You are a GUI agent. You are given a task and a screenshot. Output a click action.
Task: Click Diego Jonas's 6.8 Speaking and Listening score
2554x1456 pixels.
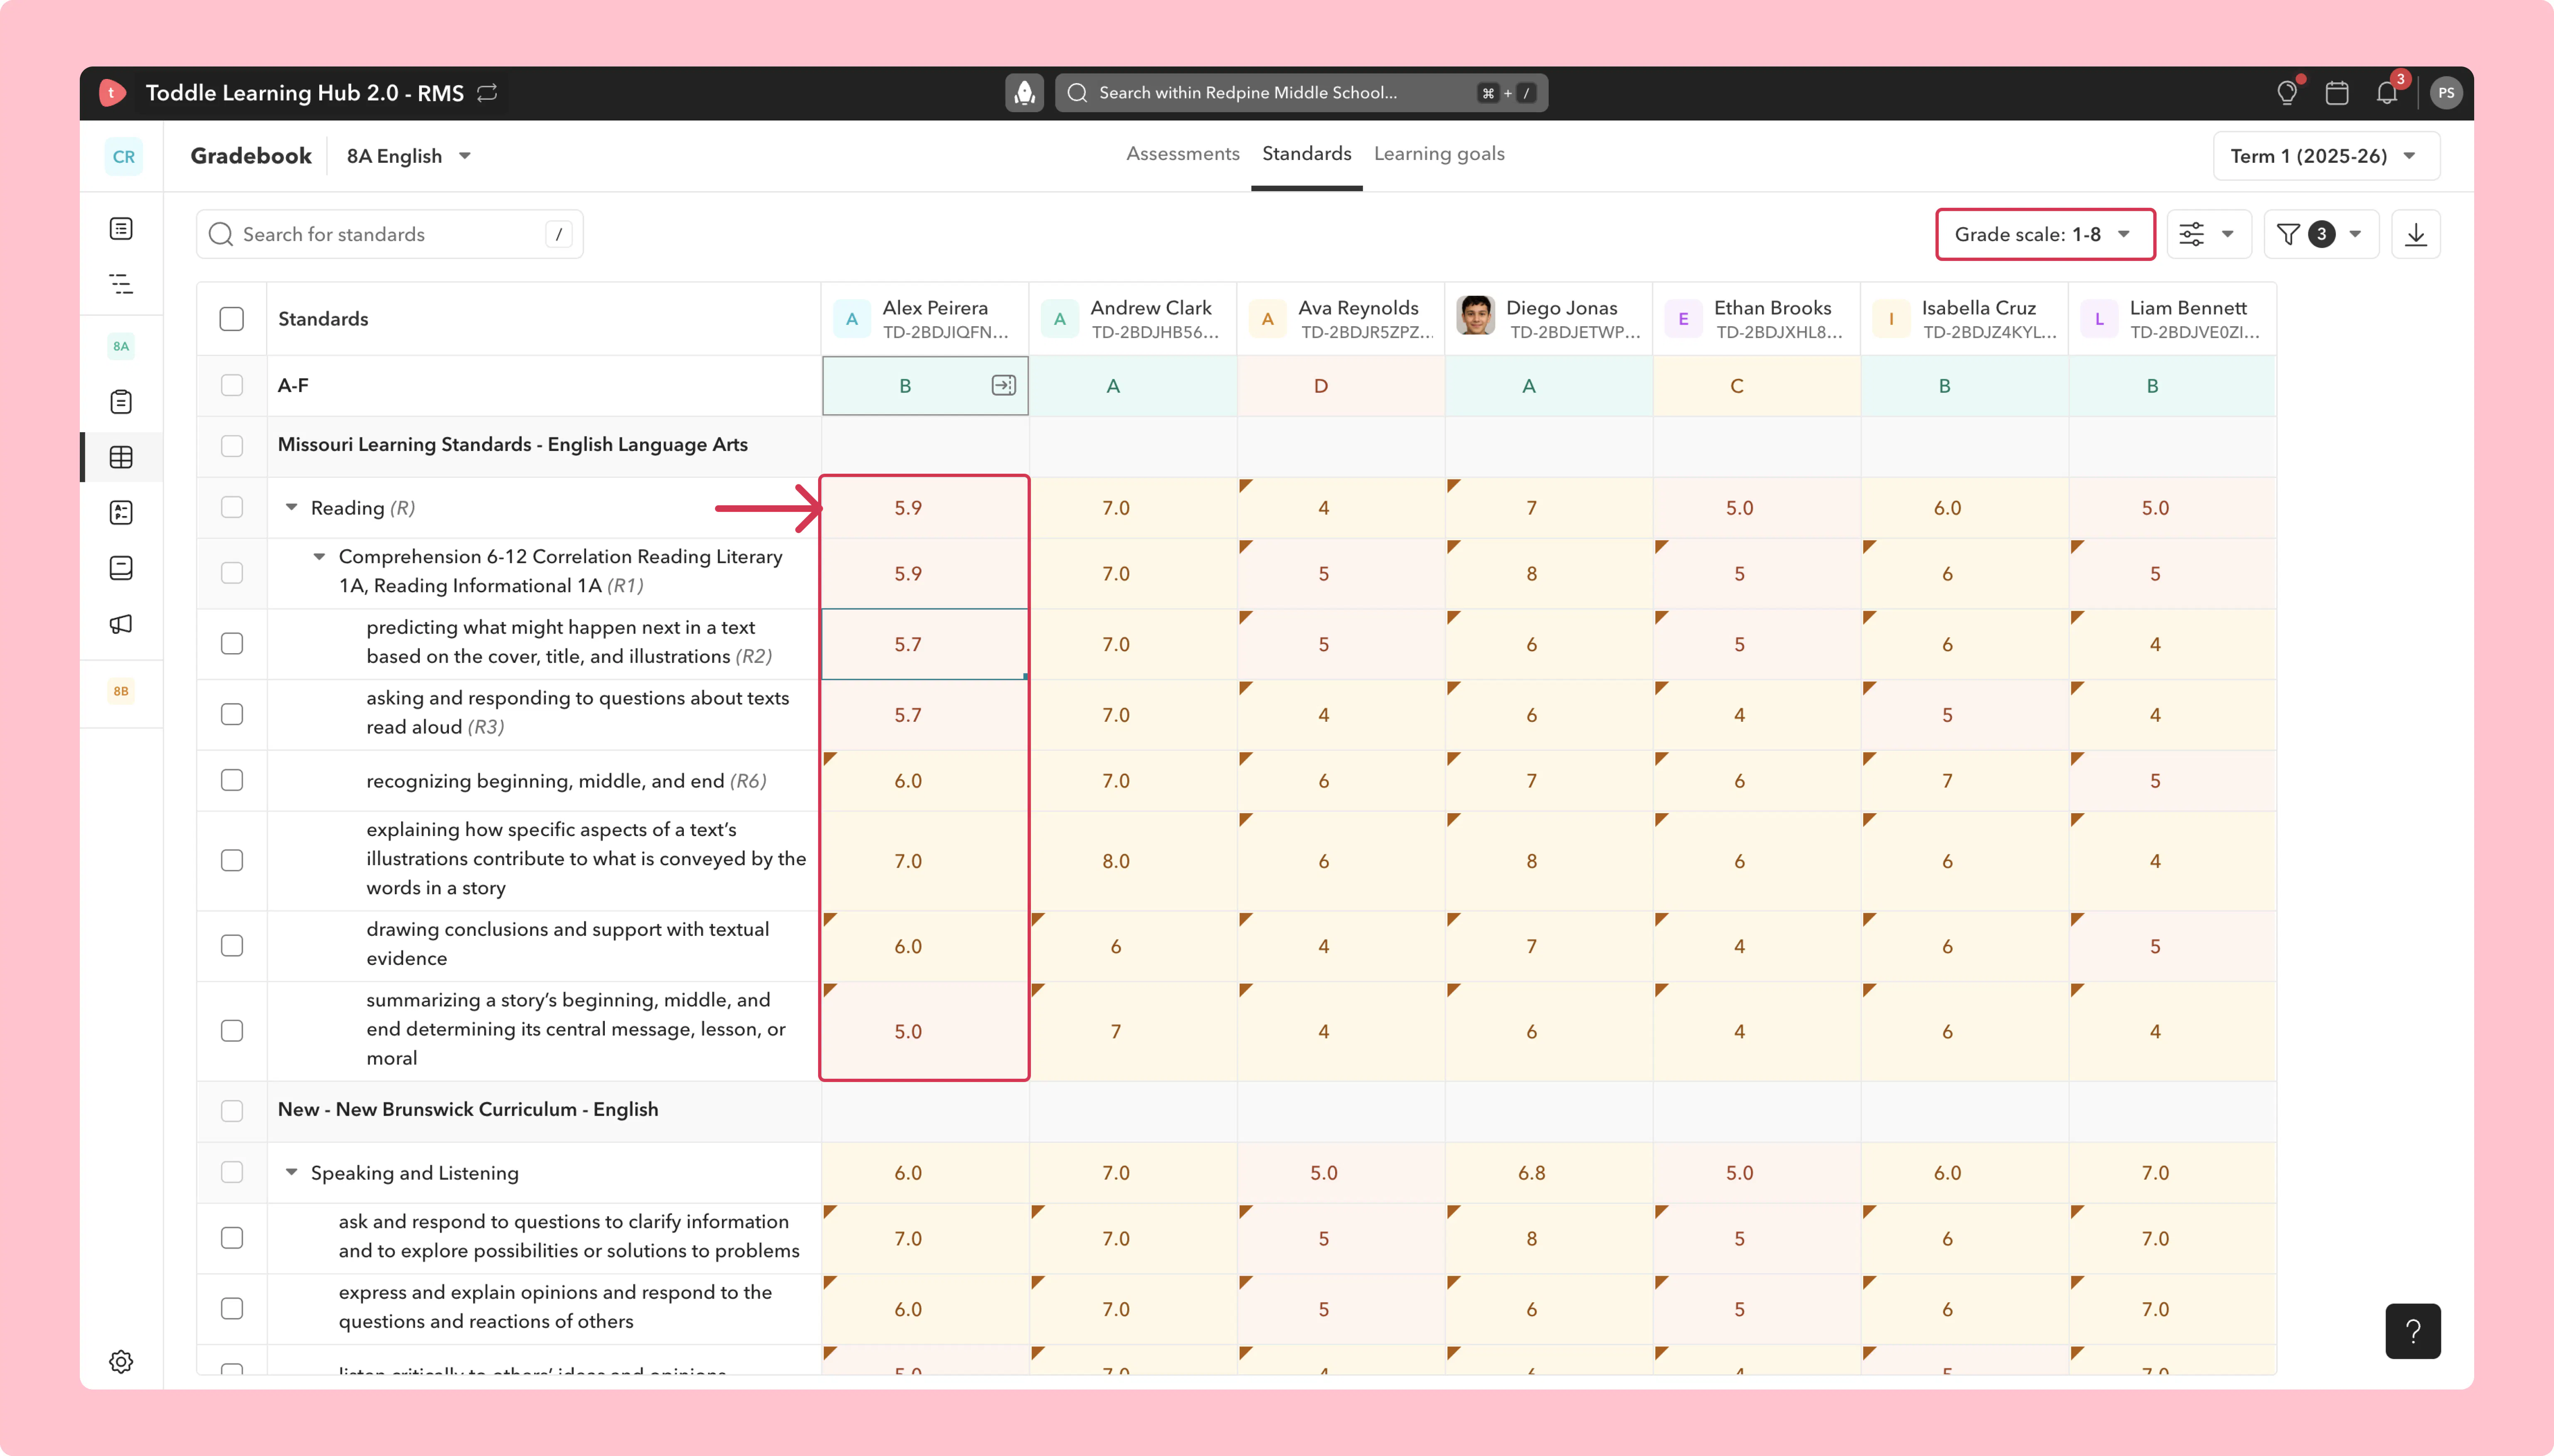(1548, 1173)
